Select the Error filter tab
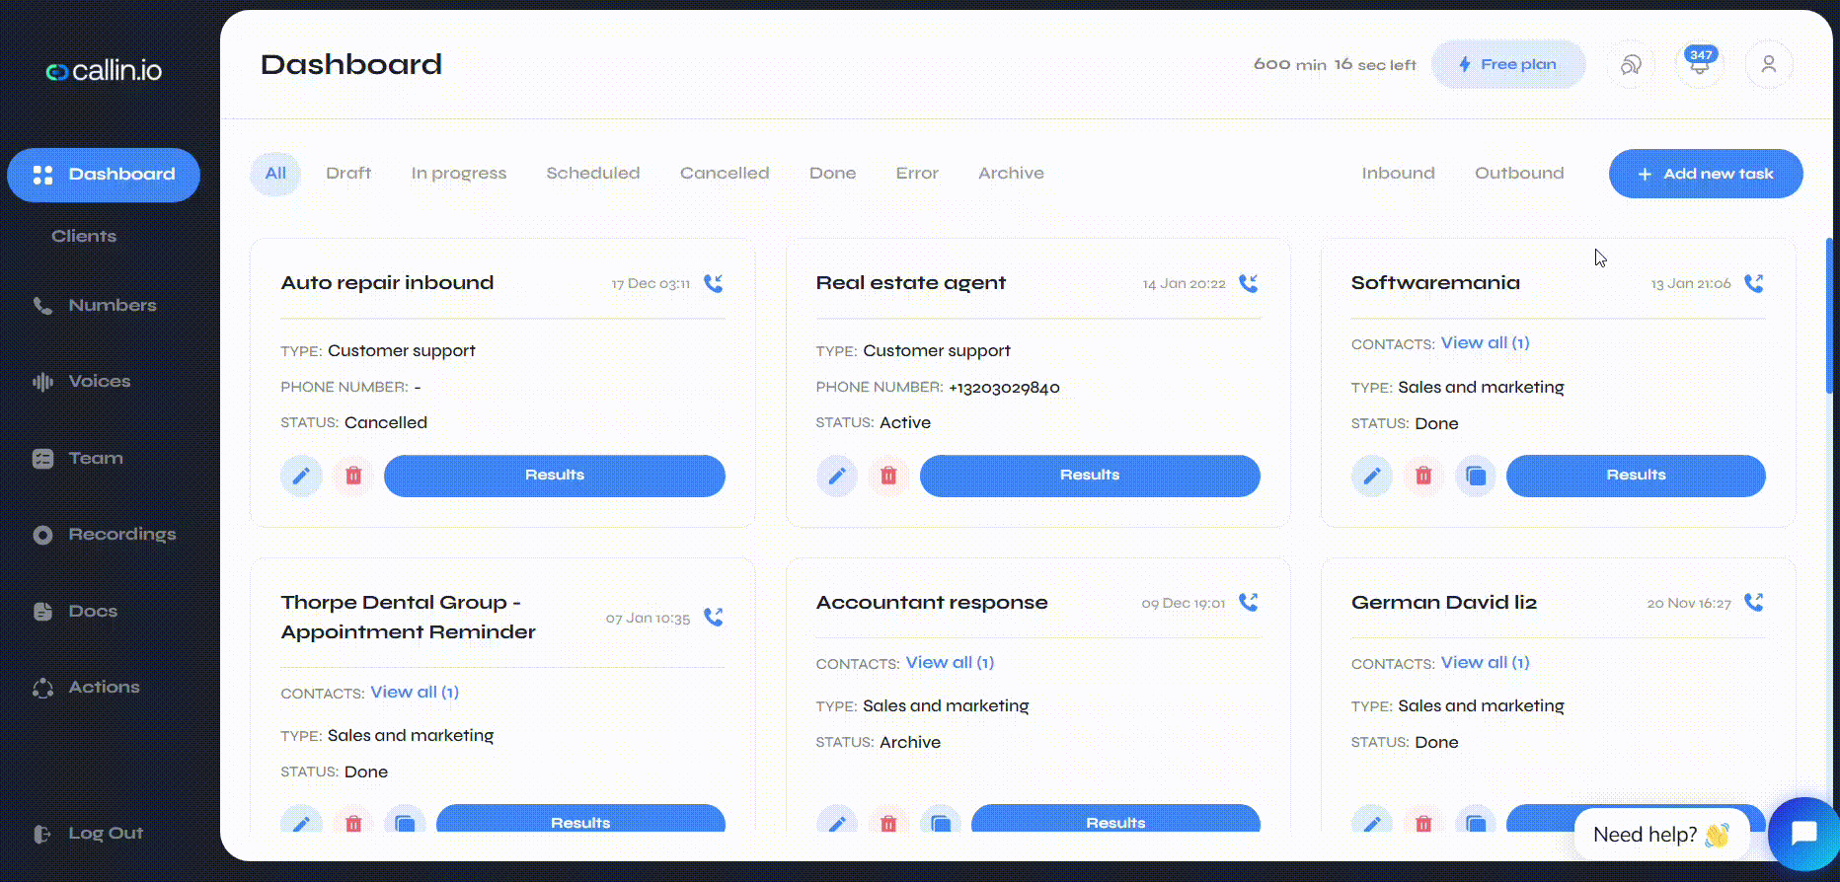The height and width of the screenshot is (882, 1840). (917, 174)
